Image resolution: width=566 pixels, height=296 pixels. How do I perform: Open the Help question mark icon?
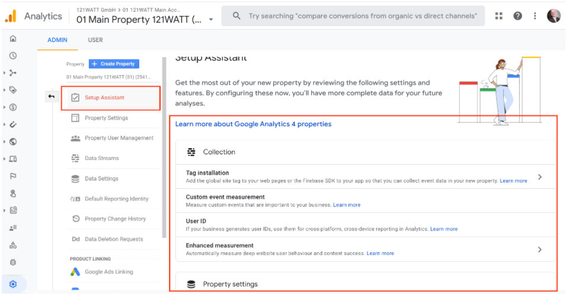(x=517, y=16)
